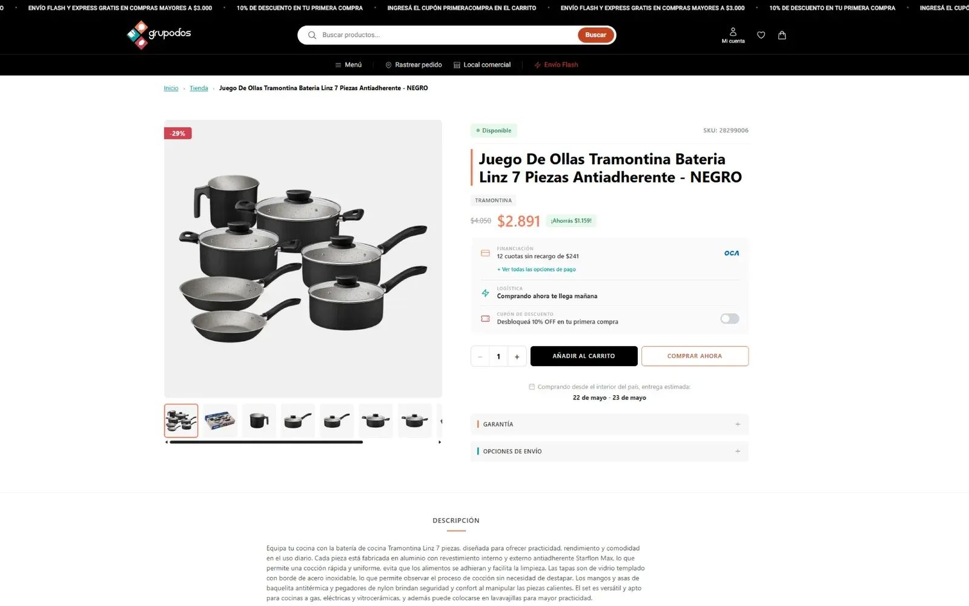Open the wishlist heart icon
Image resolution: width=969 pixels, height=606 pixels.
point(761,35)
